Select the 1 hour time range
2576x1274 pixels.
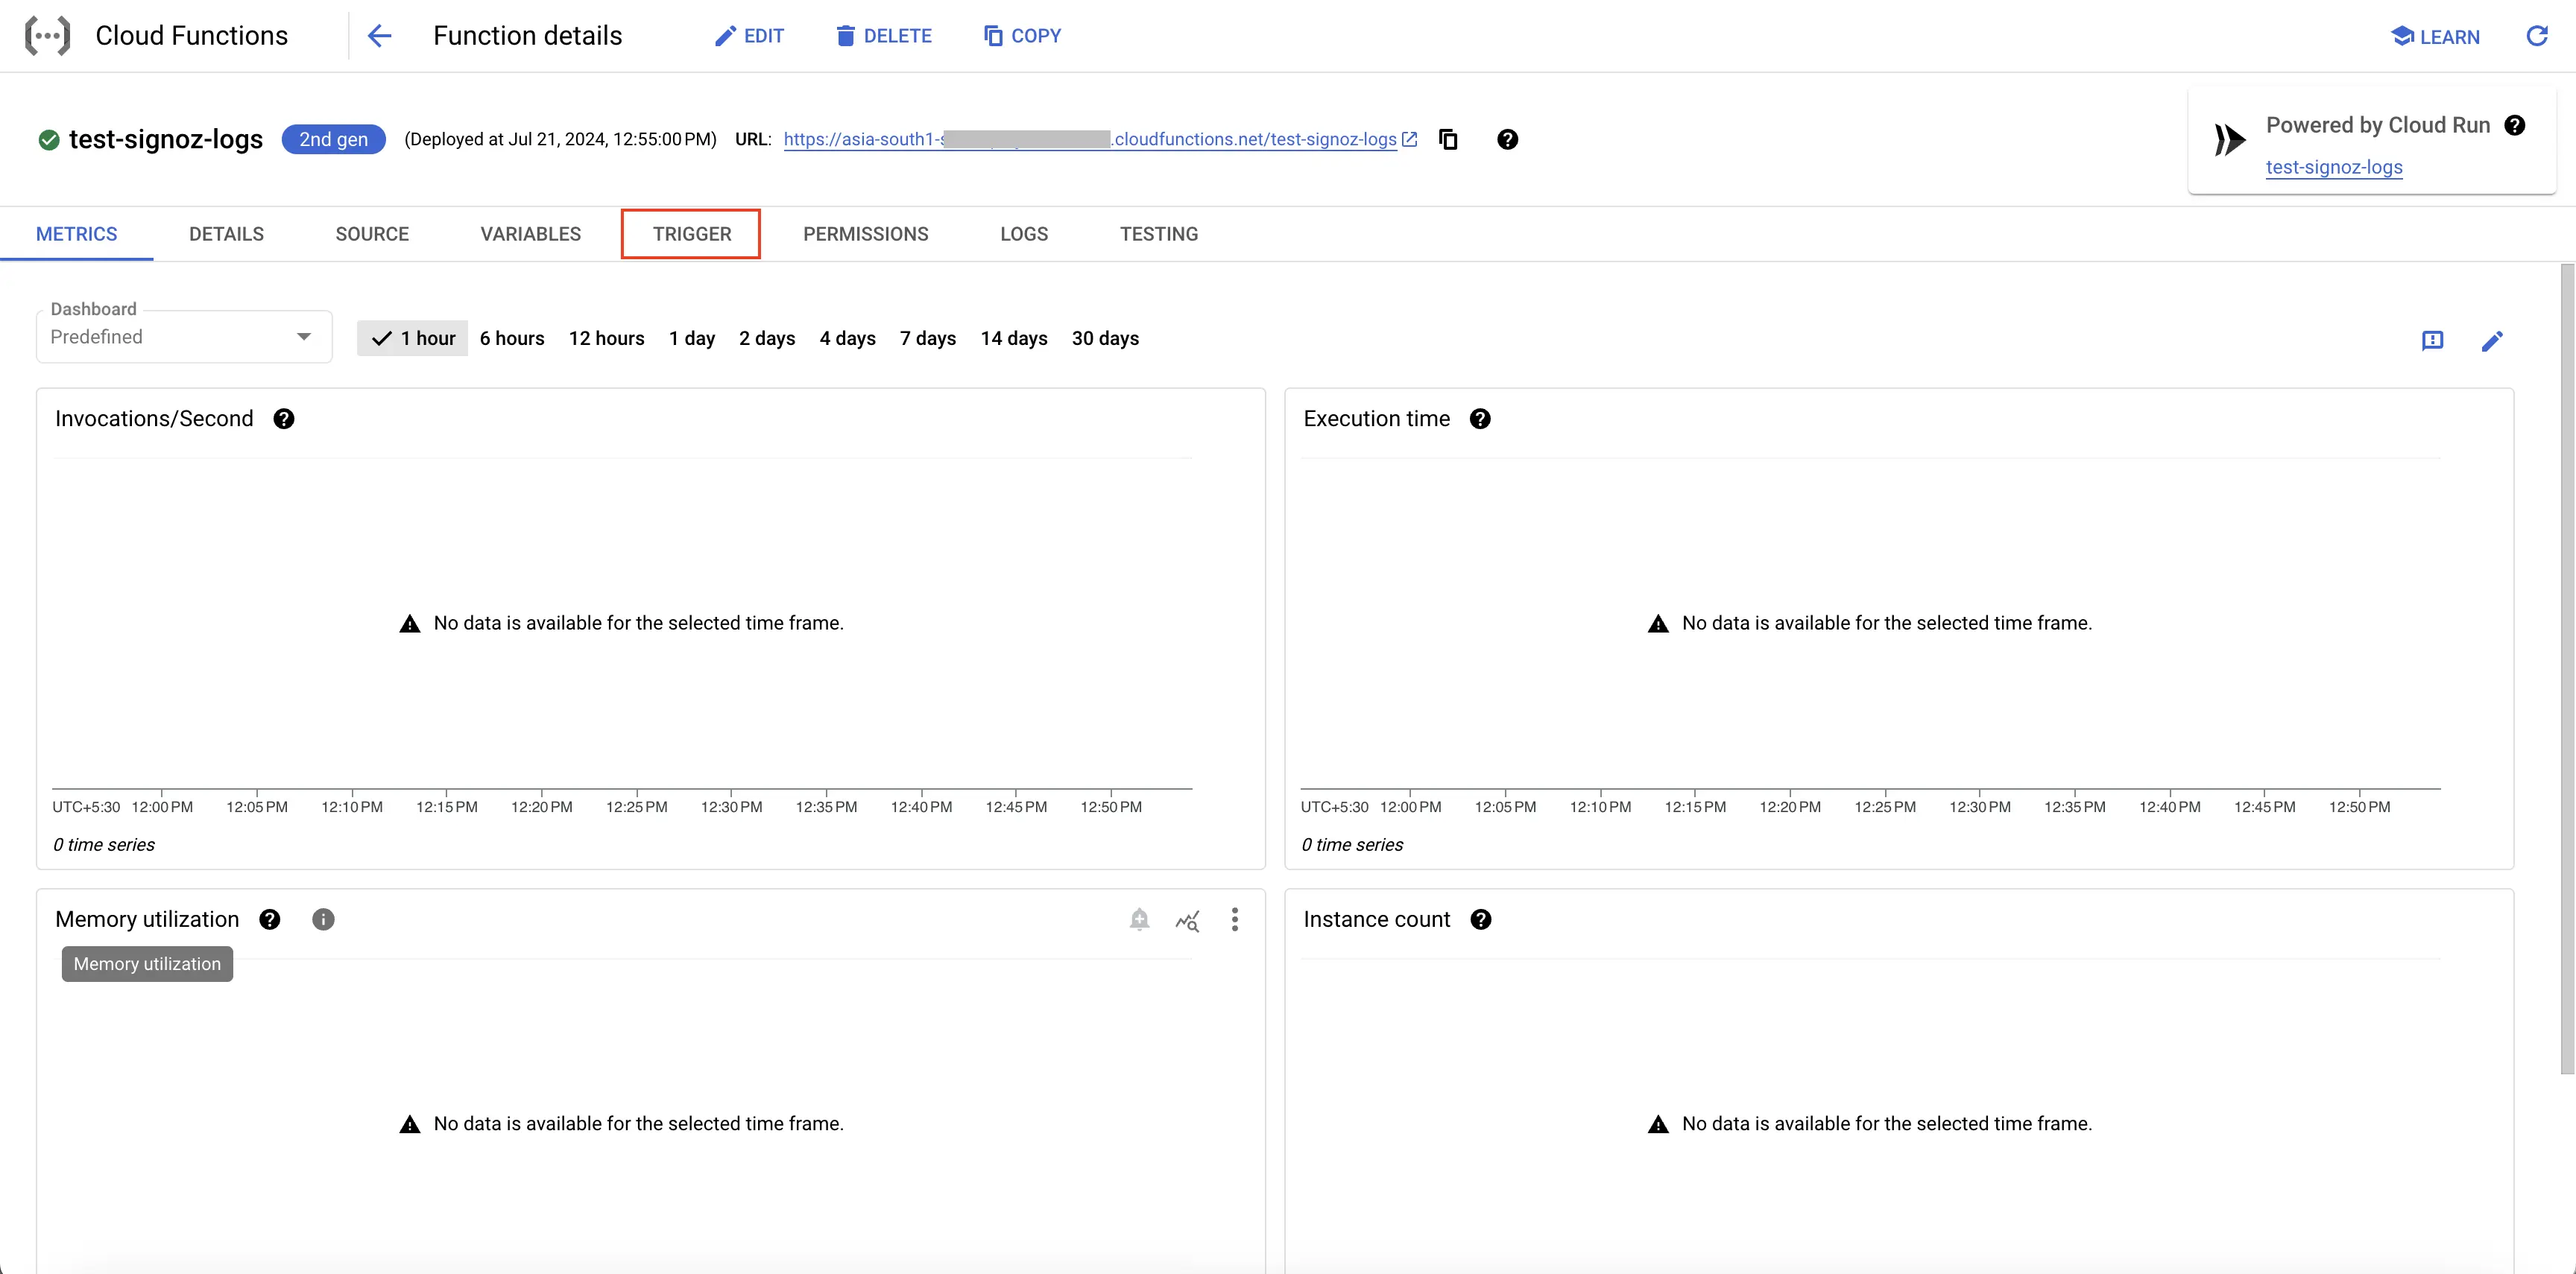coord(412,339)
